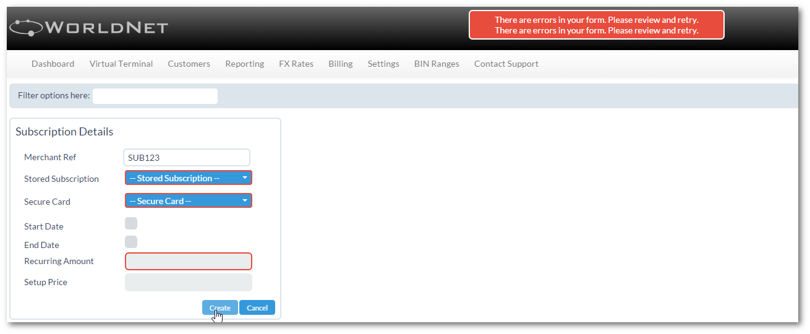Image resolution: width=810 pixels, height=334 pixels.
Task: Open the Dashboard menu item
Action: (x=53, y=64)
